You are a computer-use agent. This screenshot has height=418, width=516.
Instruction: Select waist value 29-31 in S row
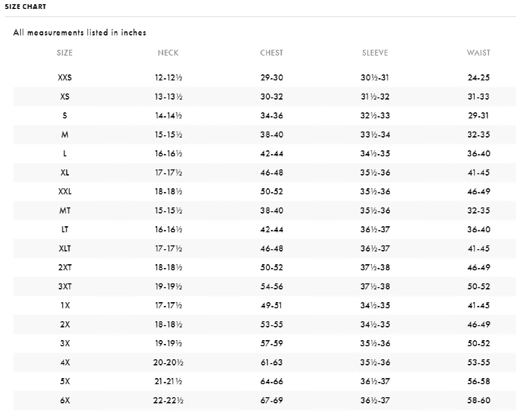tap(478, 116)
